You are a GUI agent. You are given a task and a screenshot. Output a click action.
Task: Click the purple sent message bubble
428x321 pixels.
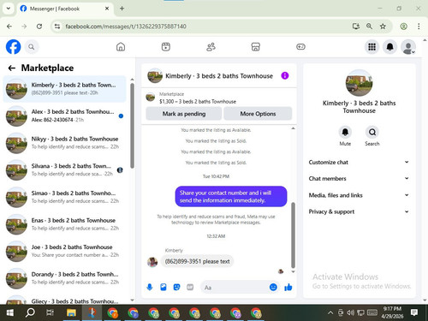tap(231, 196)
